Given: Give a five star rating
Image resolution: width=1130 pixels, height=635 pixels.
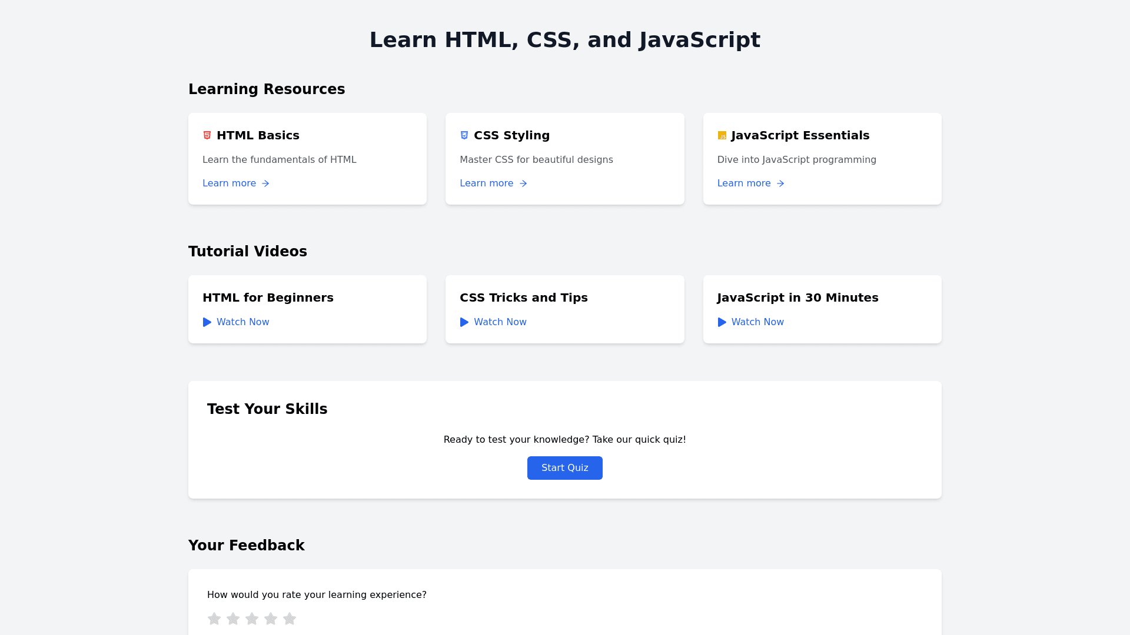Looking at the screenshot, I should 290,619.
